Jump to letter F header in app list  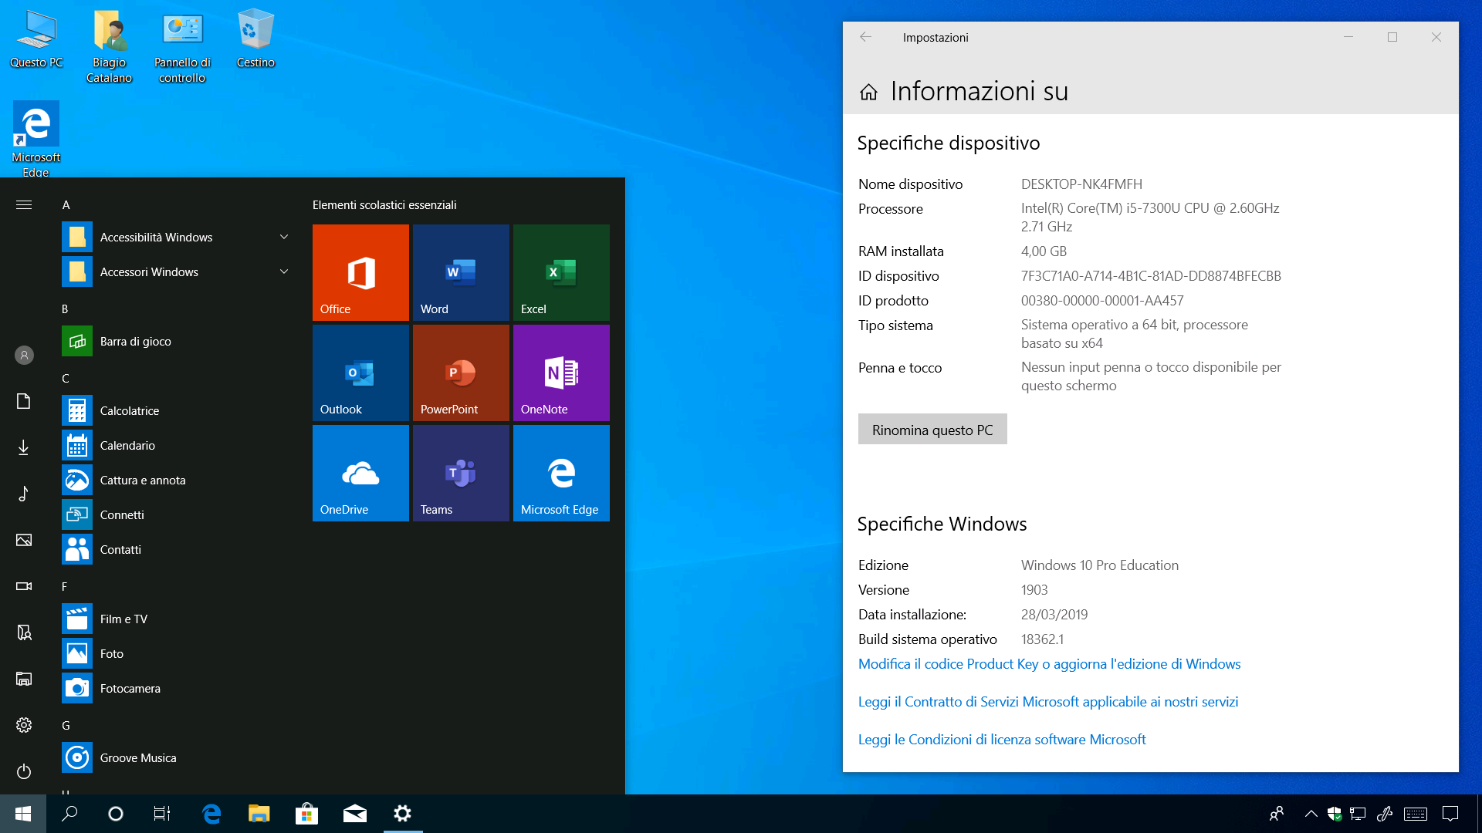pyautogui.click(x=64, y=587)
